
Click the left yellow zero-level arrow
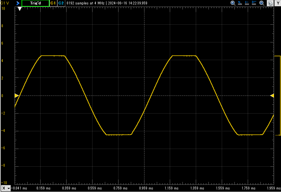coord(16,96)
